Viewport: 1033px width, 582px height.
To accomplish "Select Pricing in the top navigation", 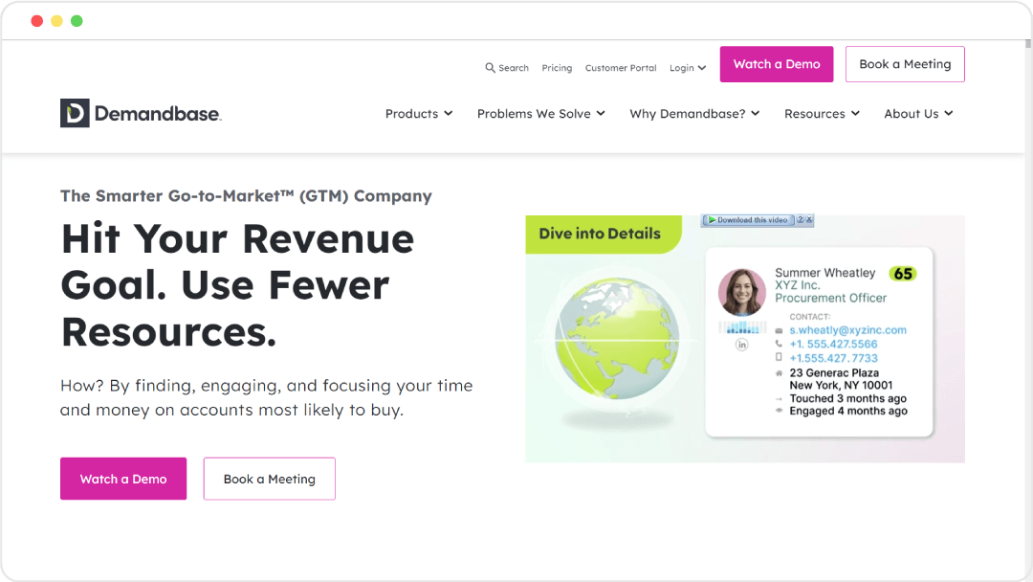I will click(x=557, y=67).
